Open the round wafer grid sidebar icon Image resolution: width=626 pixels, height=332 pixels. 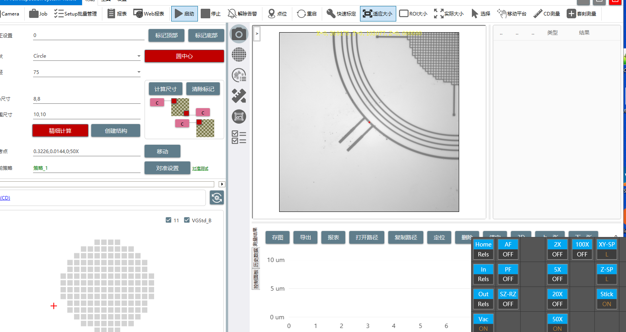click(x=239, y=54)
